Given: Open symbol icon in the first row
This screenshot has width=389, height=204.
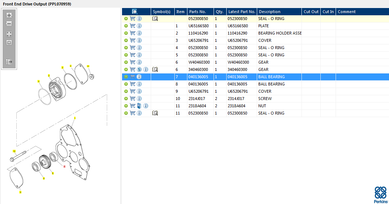Looking at the screenshot, I should [155, 19].
